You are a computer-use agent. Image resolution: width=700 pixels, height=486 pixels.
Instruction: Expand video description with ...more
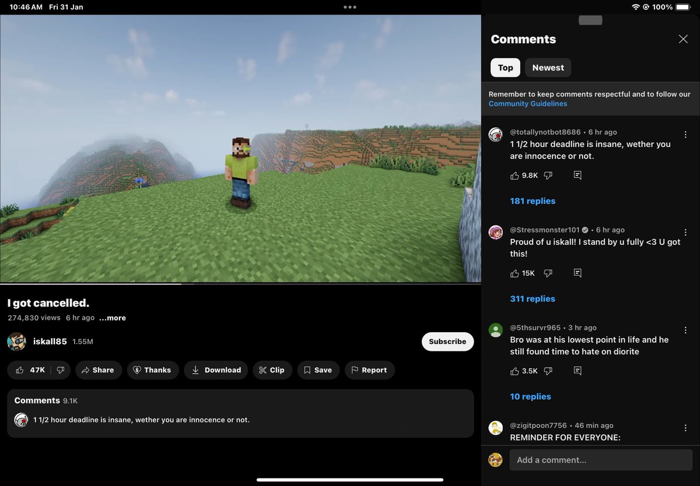(113, 318)
